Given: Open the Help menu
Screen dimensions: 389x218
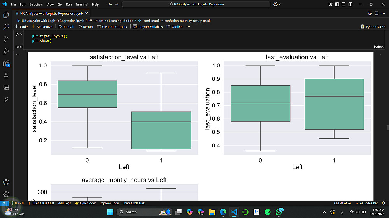Looking at the screenshot, I should [95, 4].
